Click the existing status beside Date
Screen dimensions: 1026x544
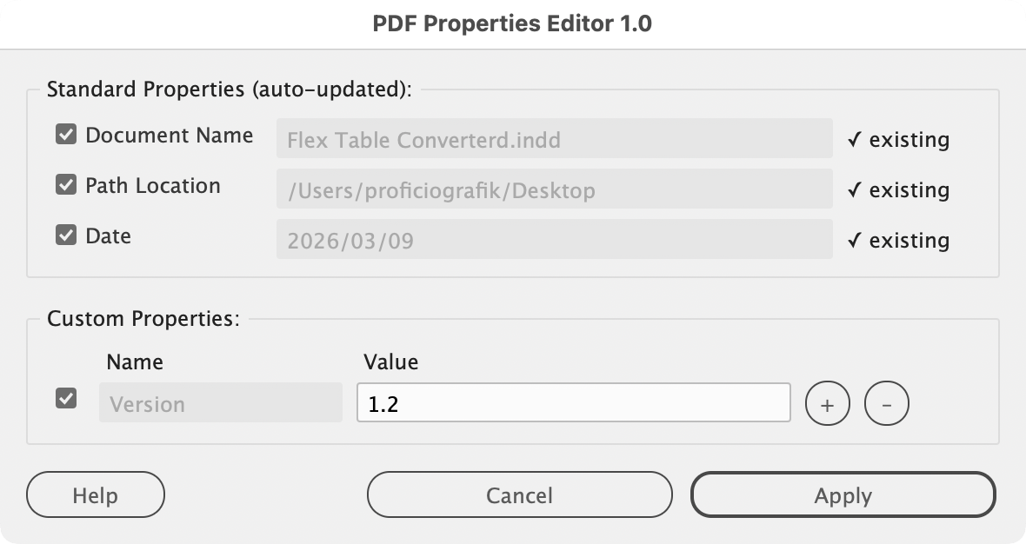point(899,241)
